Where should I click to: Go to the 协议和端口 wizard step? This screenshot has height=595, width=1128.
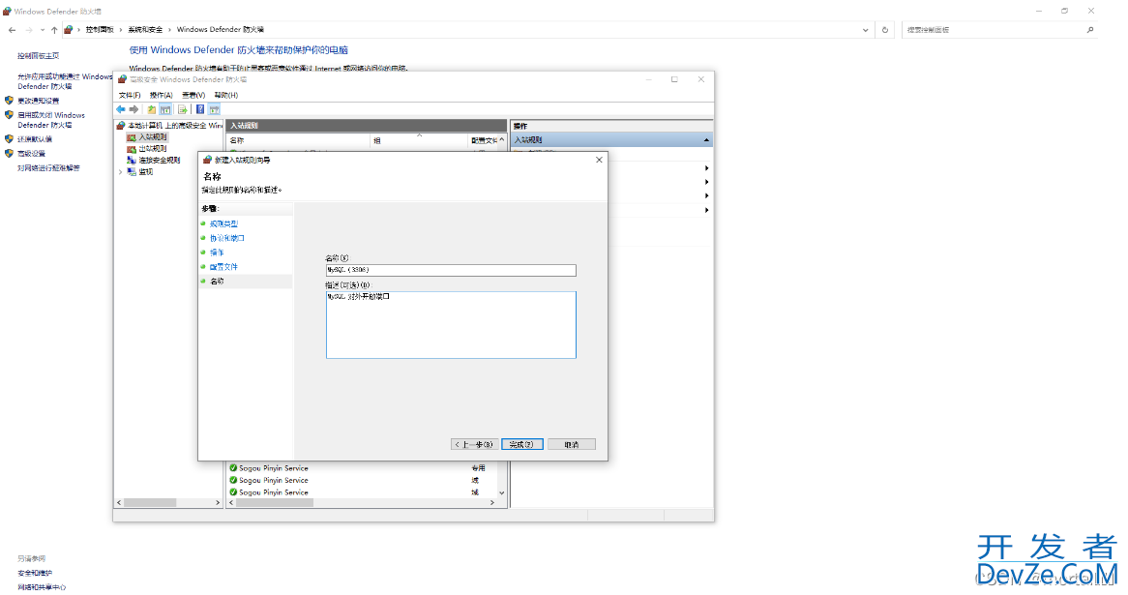point(227,238)
